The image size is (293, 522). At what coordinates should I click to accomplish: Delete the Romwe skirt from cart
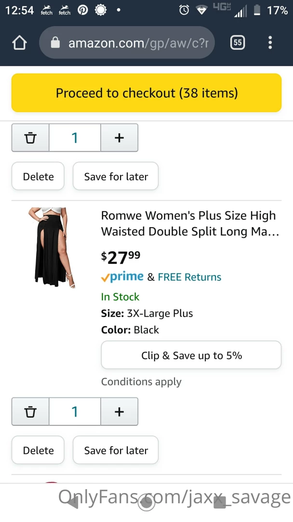point(38,450)
